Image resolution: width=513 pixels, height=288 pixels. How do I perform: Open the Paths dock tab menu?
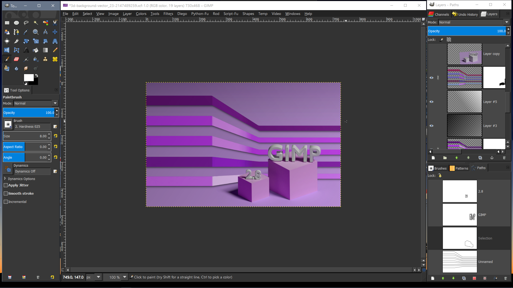click(x=508, y=167)
